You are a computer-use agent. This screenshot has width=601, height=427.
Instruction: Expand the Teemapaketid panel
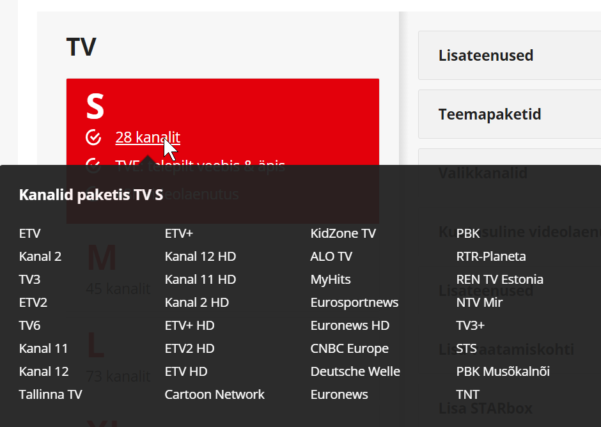(510, 114)
